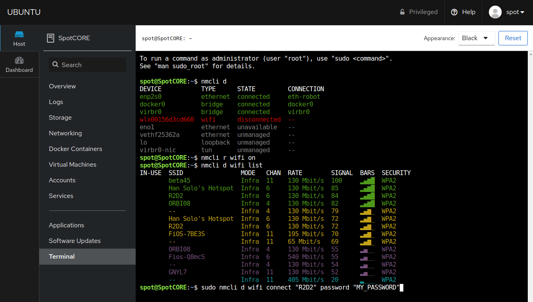Click the spot user avatar

(x=495, y=12)
